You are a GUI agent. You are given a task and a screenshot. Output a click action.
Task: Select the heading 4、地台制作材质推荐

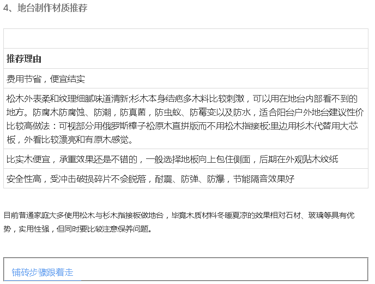(x=45, y=8)
